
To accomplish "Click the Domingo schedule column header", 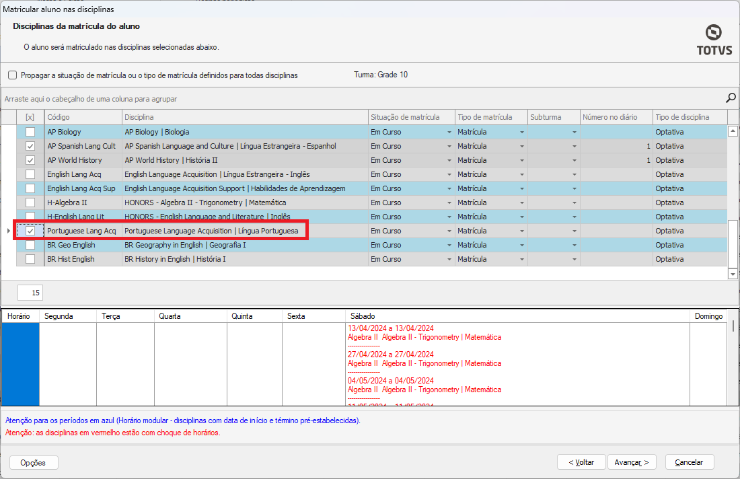I will click(708, 316).
